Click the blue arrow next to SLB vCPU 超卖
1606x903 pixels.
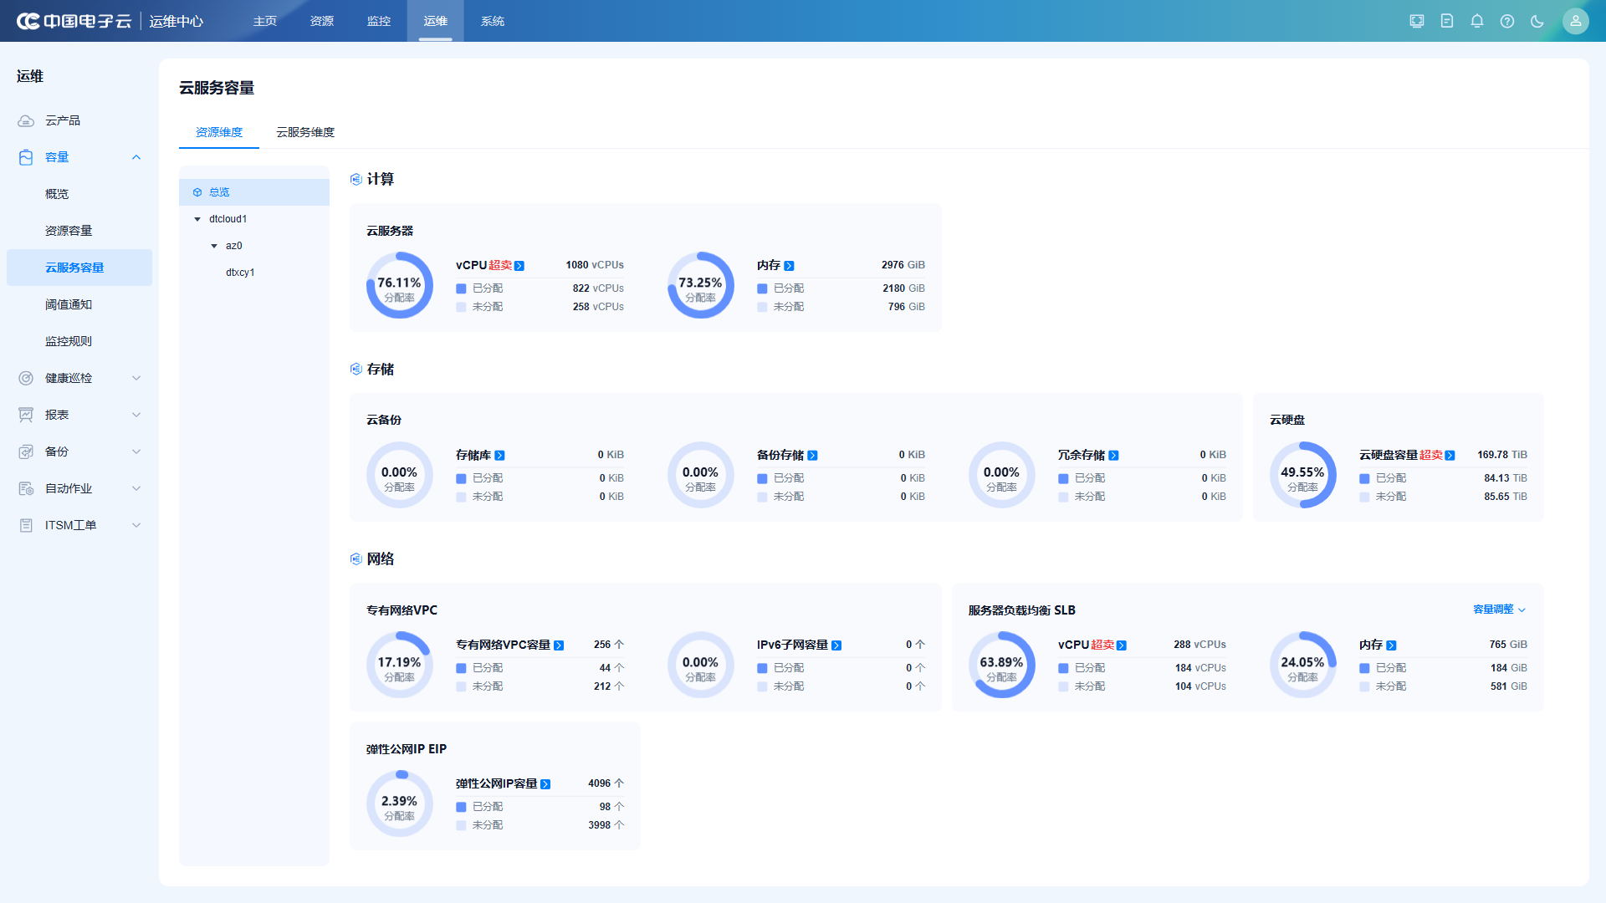[1122, 645]
